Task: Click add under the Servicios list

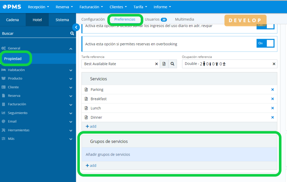Action: [x=91, y=126]
